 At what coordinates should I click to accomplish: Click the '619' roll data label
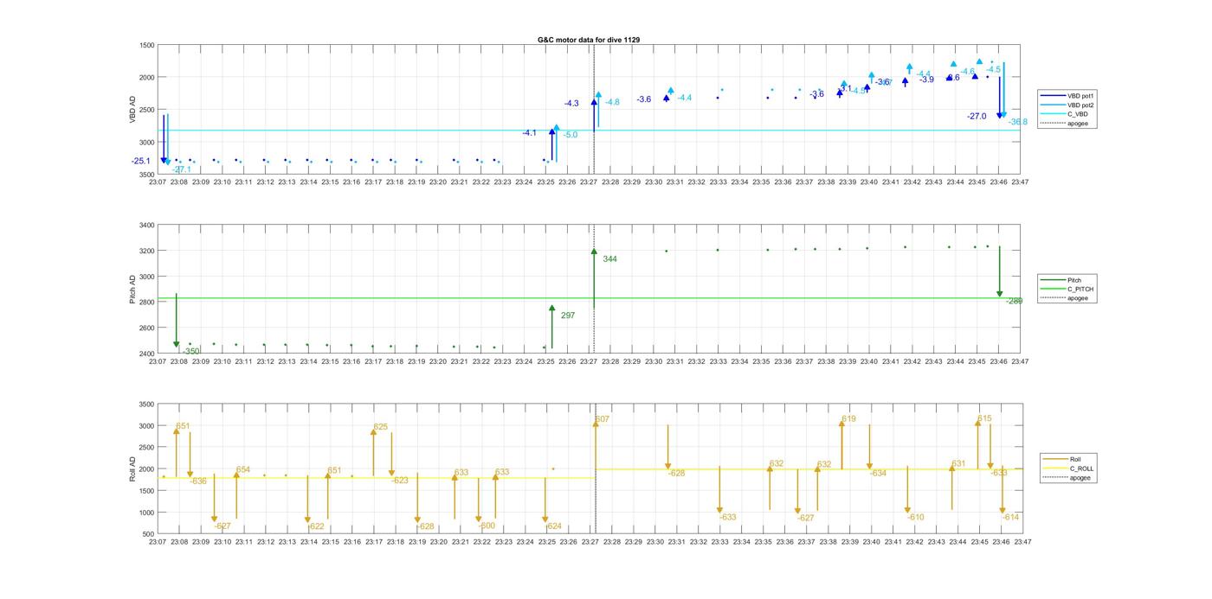tap(848, 418)
